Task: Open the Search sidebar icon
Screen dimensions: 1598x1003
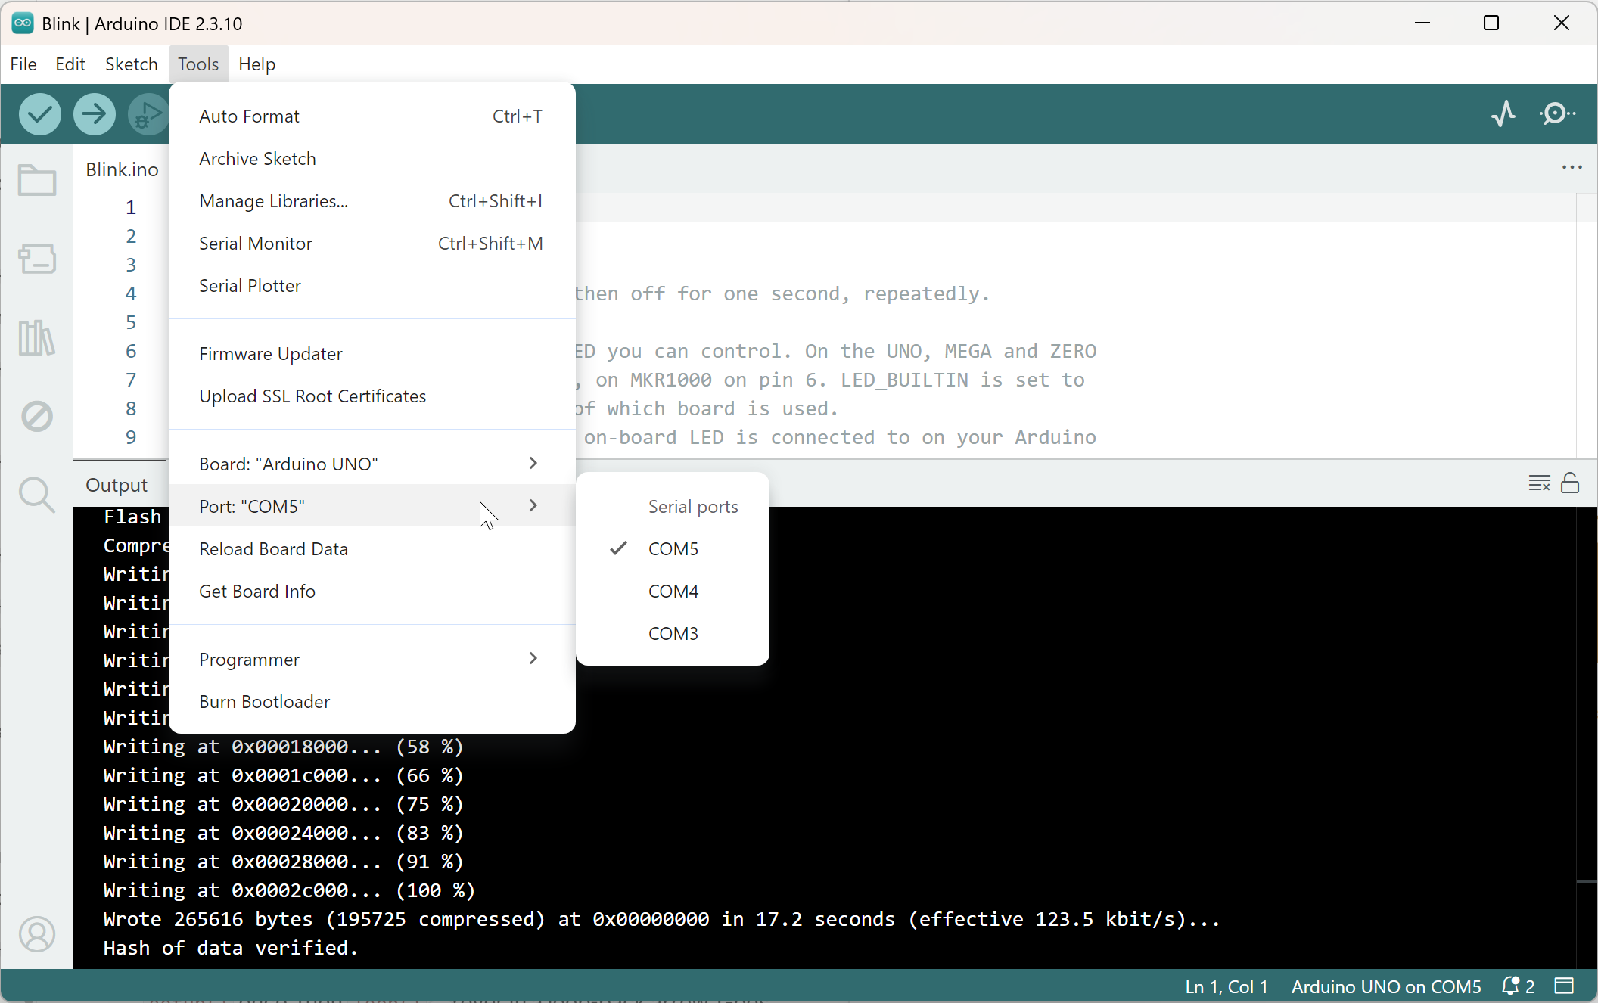Action: [37, 495]
